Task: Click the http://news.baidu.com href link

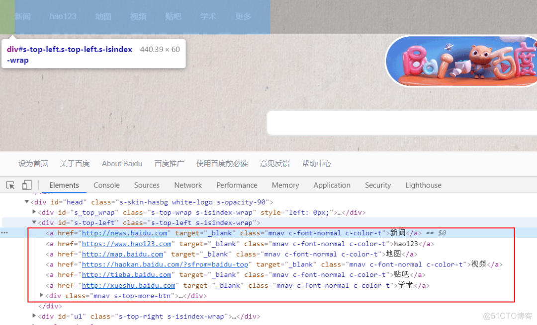Action: tap(124, 233)
